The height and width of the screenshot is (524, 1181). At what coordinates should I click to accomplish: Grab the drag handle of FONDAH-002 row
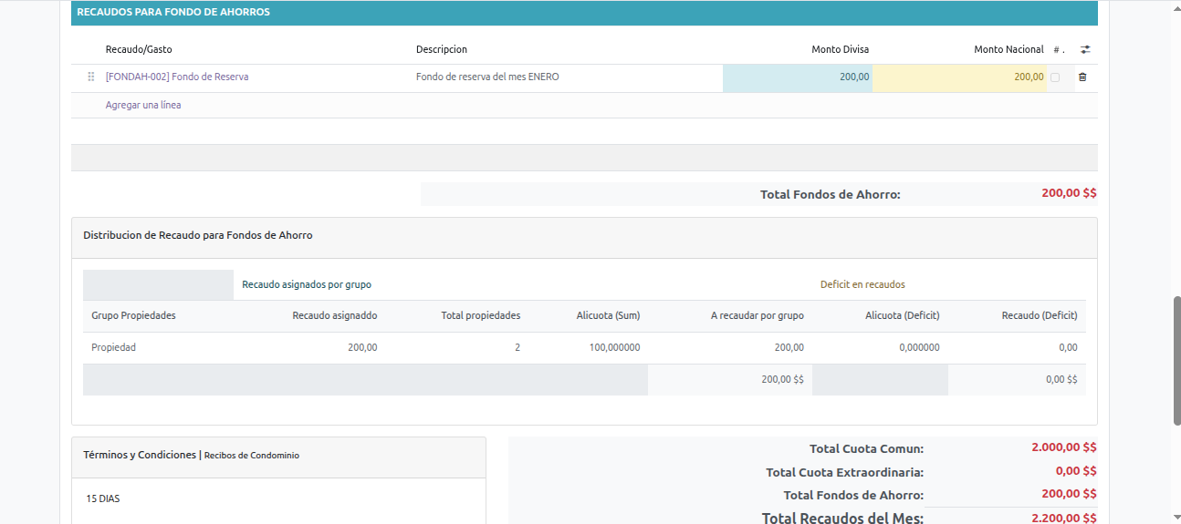90,77
